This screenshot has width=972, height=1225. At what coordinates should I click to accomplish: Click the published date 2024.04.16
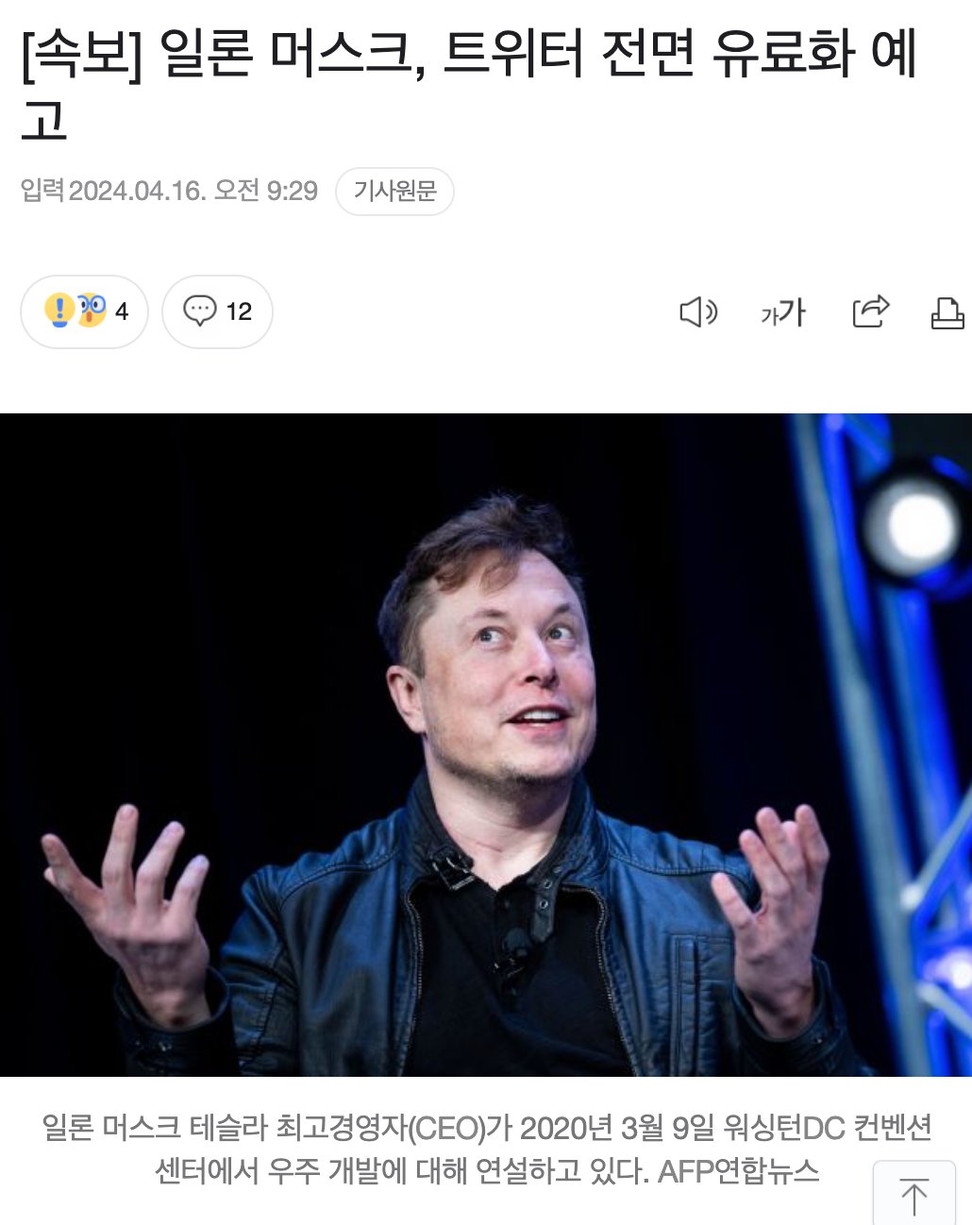click(x=137, y=191)
